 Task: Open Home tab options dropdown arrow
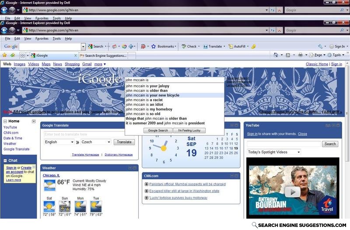tap(34, 122)
